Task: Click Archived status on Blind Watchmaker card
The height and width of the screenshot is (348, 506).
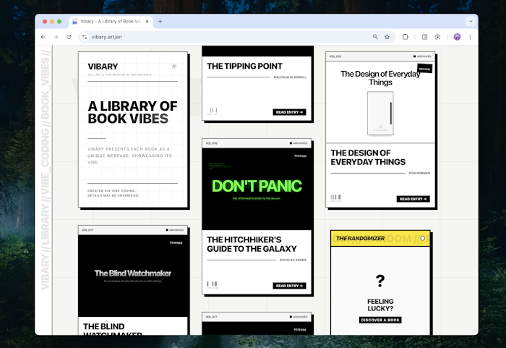Action: pos(175,230)
